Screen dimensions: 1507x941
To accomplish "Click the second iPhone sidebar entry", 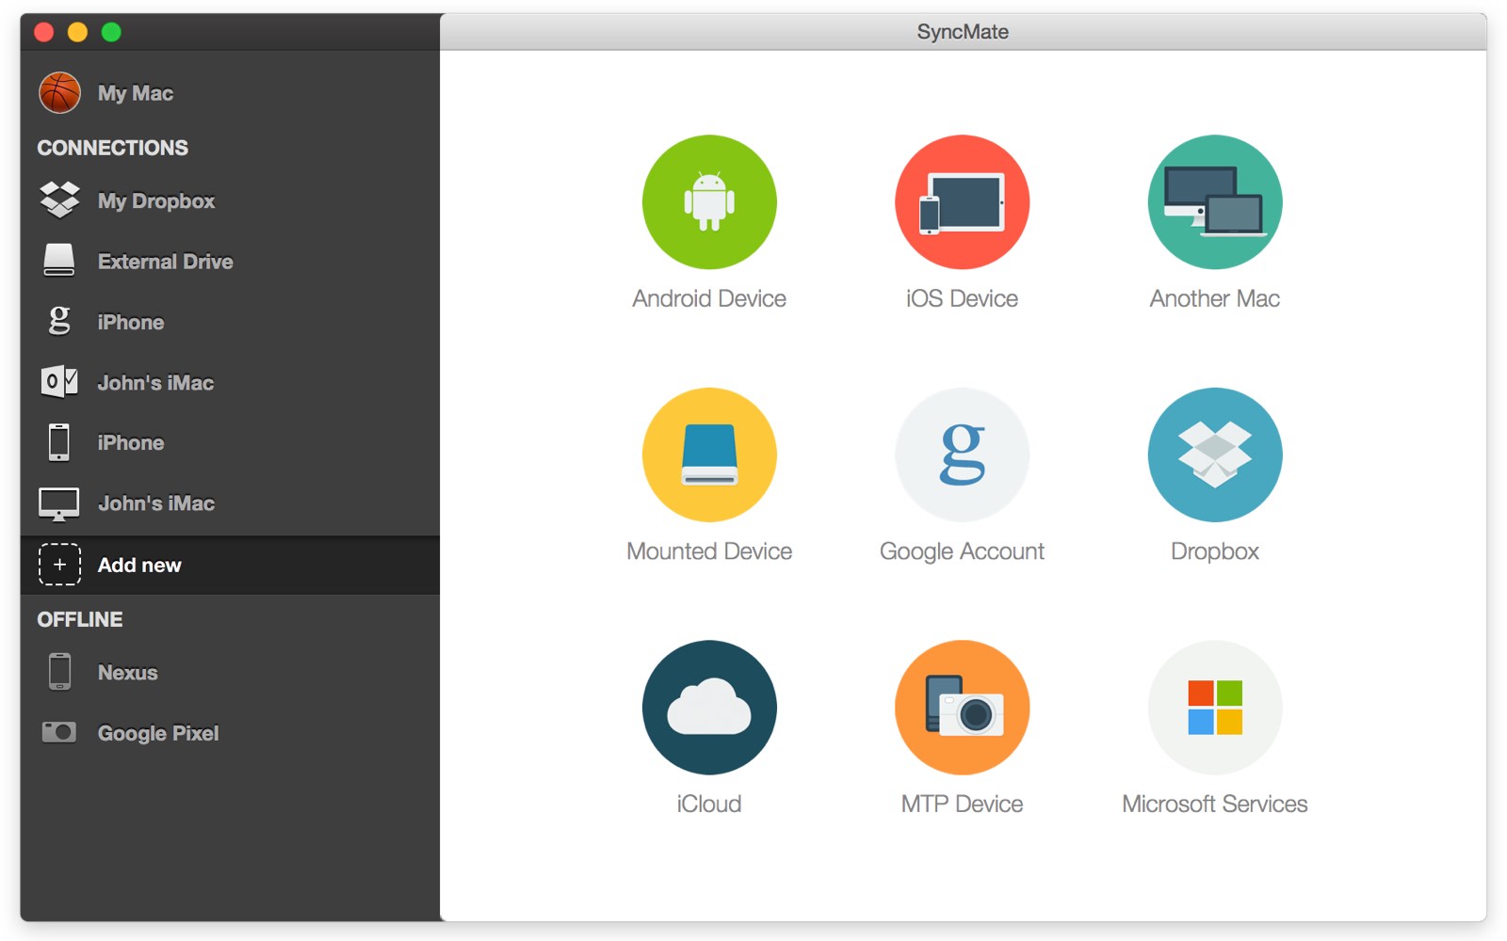I will (x=131, y=442).
